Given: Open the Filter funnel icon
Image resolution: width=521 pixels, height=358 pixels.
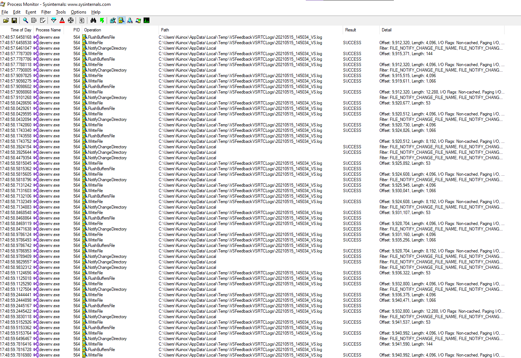Looking at the screenshot, I should click(x=54, y=20).
